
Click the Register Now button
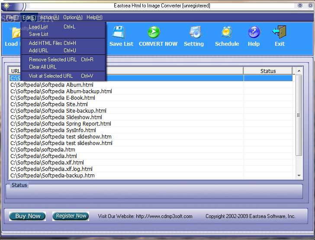[x=71, y=216]
